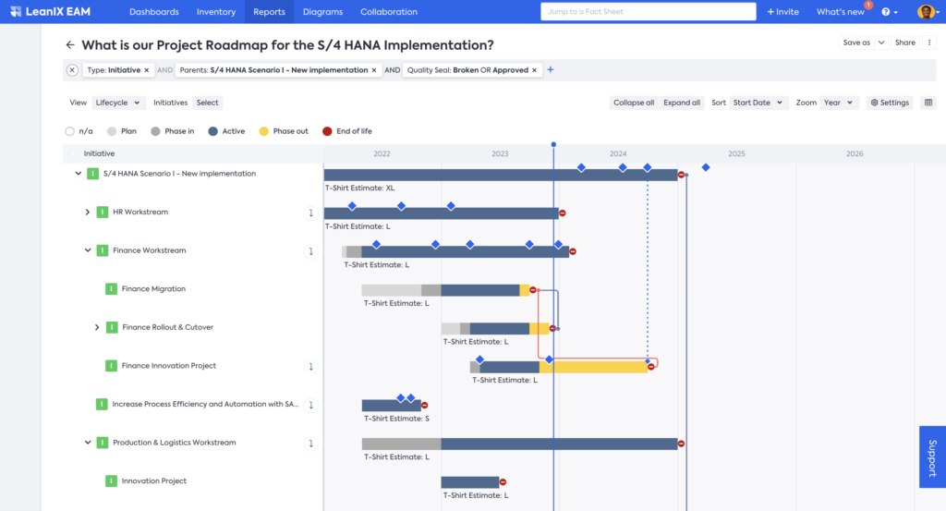Click the LeanIX EAM logo
This screenshot has width=946, height=511.
(x=57, y=12)
